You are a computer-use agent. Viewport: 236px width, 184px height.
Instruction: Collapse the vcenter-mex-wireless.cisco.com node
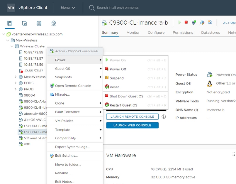coord(4,34)
